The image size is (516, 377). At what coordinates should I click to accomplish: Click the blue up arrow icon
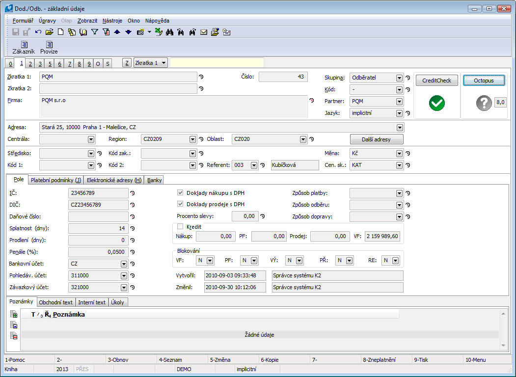tap(117, 32)
